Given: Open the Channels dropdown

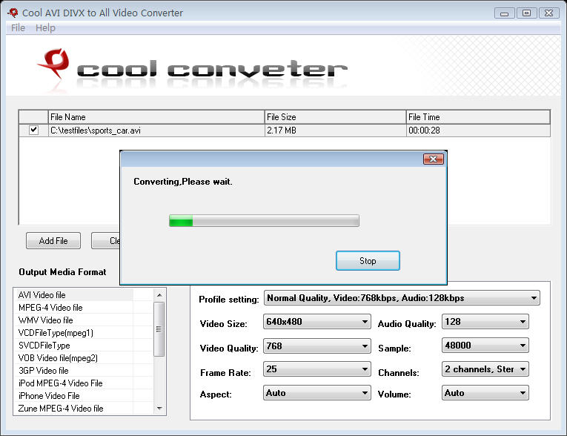Looking at the screenshot, I should coord(485,369).
